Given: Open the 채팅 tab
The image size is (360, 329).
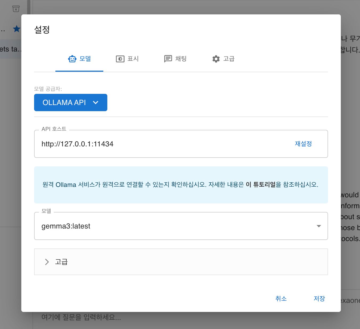Looking at the screenshot, I should click(x=175, y=59).
